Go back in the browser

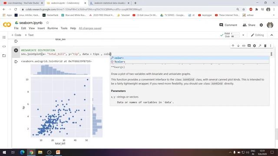(4, 9)
